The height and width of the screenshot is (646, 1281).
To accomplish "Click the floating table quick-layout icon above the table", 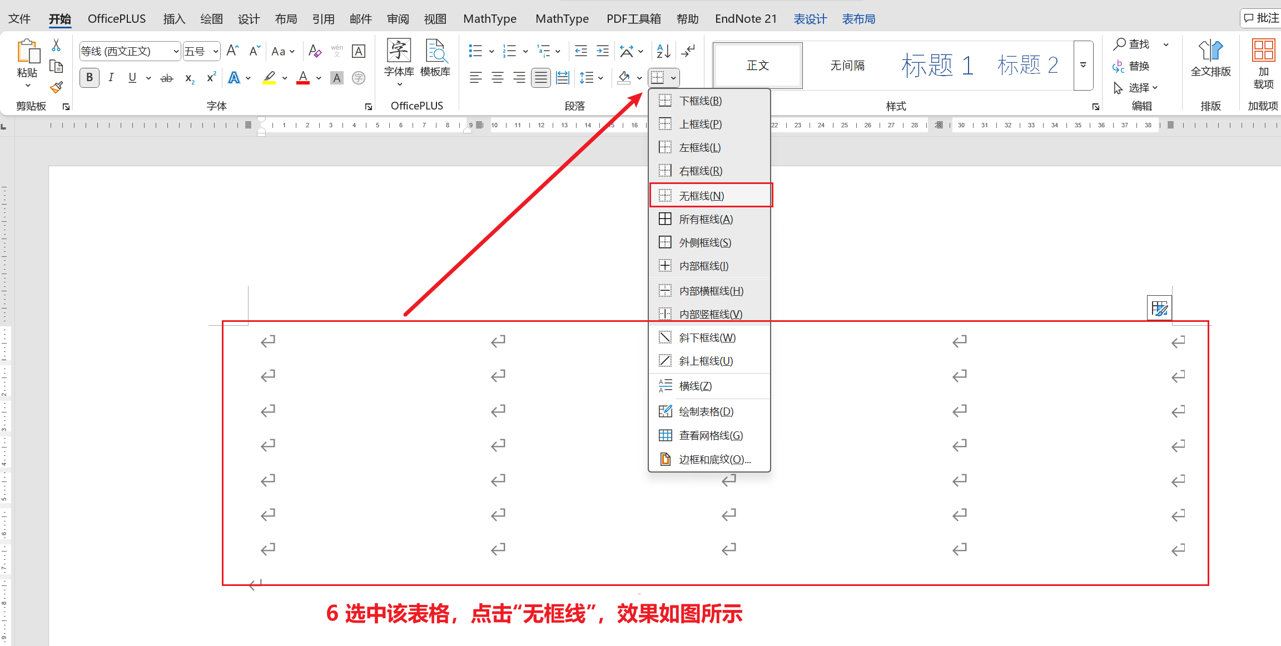I will 1159,308.
